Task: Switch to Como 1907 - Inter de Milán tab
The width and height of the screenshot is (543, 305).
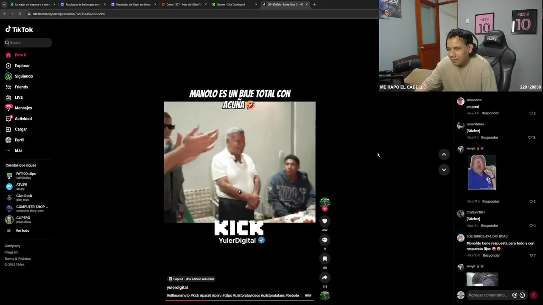Action: tap(184, 4)
